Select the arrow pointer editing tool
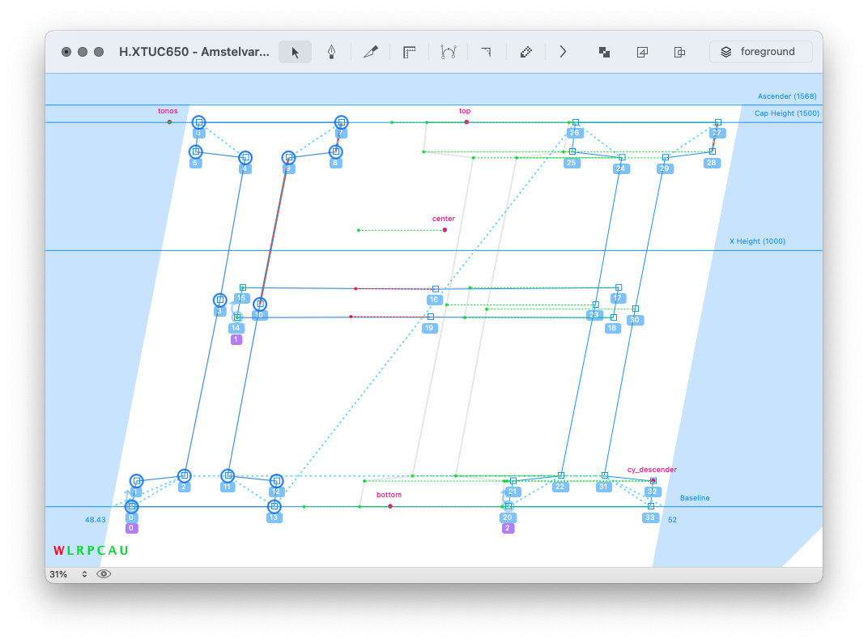Image resolution: width=868 pixels, height=643 pixels. pos(295,52)
